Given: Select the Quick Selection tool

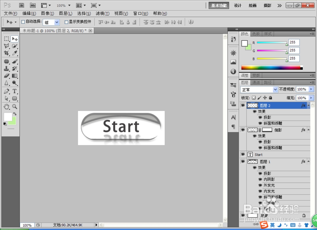Looking at the screenshot, I should coord(15,46).
